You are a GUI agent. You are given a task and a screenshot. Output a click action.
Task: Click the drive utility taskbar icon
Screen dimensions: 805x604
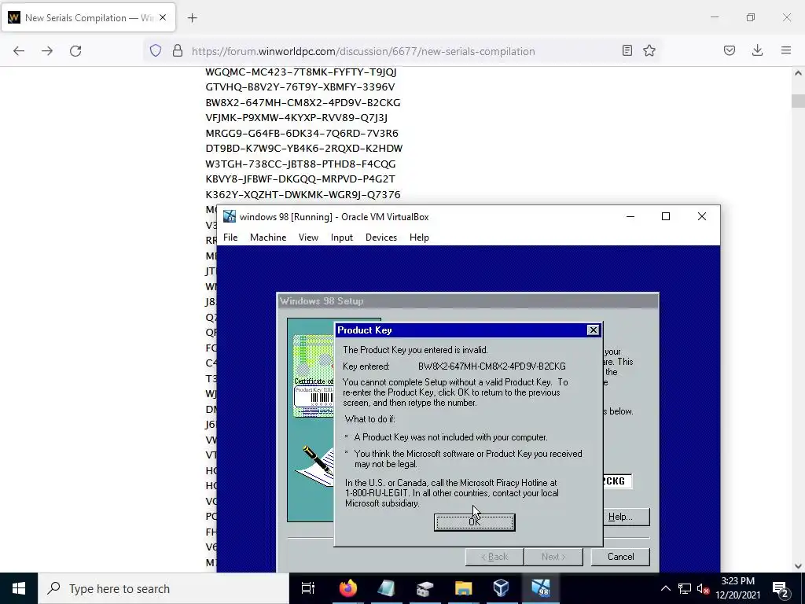point(425,588)
